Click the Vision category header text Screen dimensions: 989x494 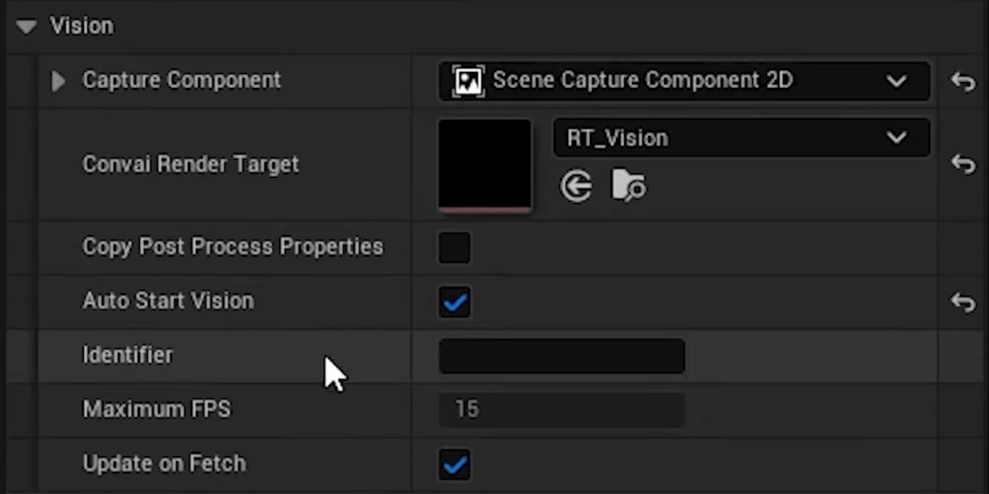tap(82, 26)
